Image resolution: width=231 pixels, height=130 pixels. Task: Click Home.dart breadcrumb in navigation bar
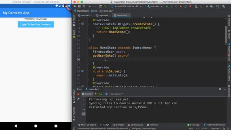pyautogui.click(x=106, y=11)
